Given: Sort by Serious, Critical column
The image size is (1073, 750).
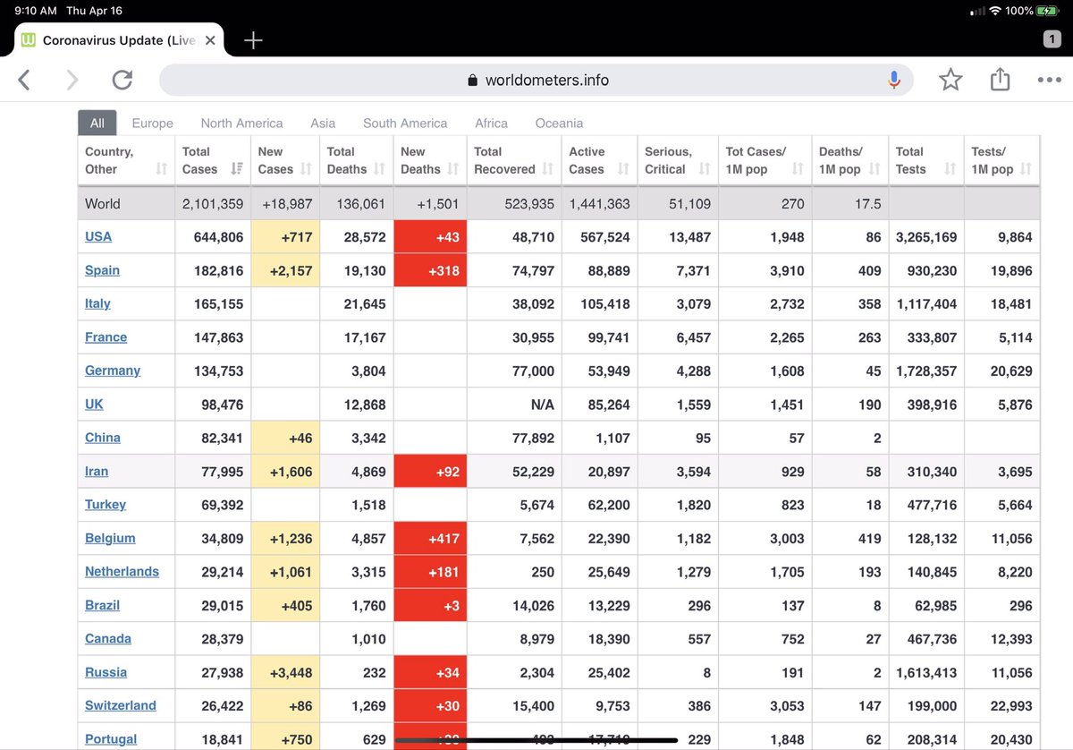Looking at the screenshot, I should (678, 160).
